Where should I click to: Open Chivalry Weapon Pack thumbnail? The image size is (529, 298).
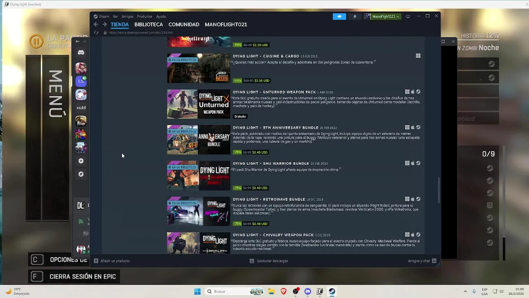(x=198, y=243)
